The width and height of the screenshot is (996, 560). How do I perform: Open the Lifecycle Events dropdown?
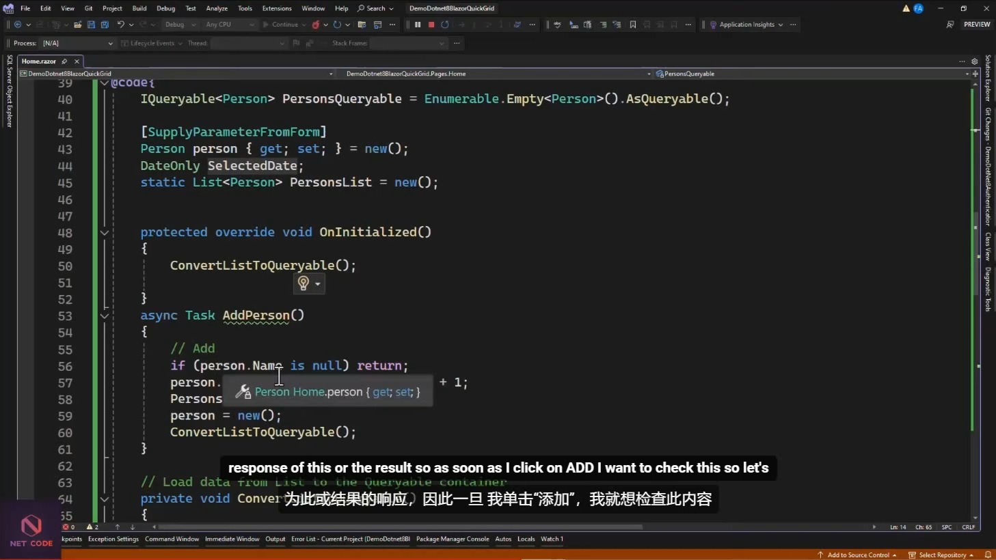[x=152, y=43]
